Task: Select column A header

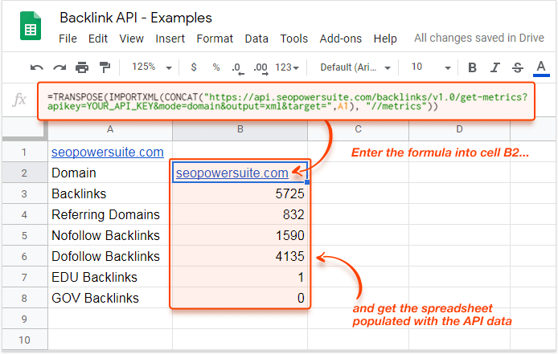Action: point(110,129)
